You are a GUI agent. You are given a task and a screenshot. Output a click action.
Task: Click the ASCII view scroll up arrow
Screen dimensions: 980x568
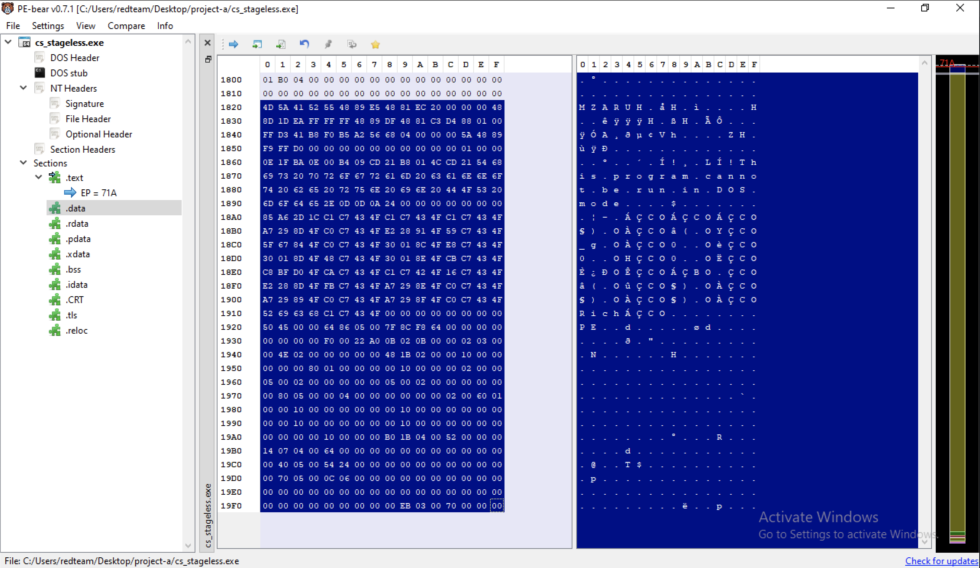pyautogui.click(x=924, y=63)
